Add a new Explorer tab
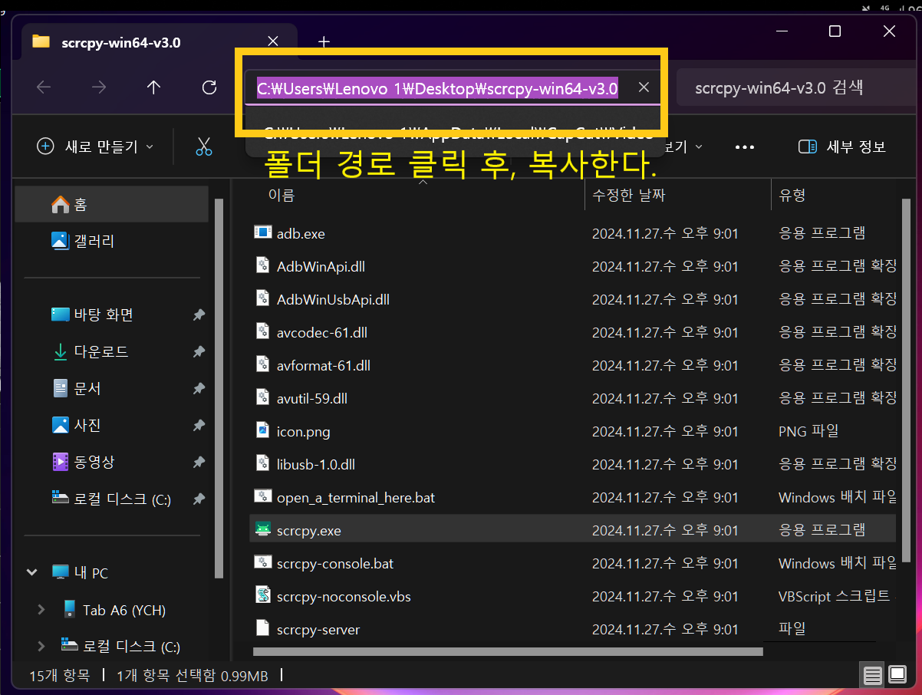The image size is (922, 695). 323,42
